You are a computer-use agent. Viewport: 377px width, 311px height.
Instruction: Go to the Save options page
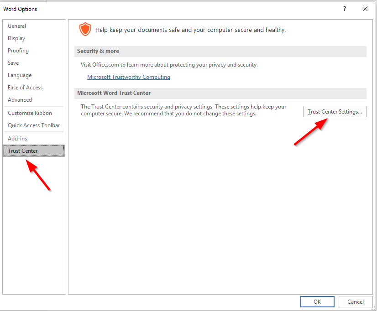point(13,63)
